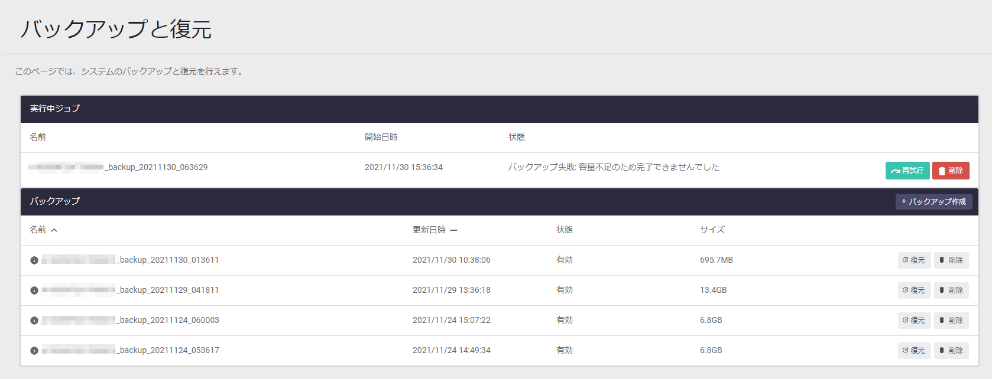Image resolution: width=992 pixels, height=379 pixels.
Task: Restore backup_20211124_060003
Action: tap(914, 321)
